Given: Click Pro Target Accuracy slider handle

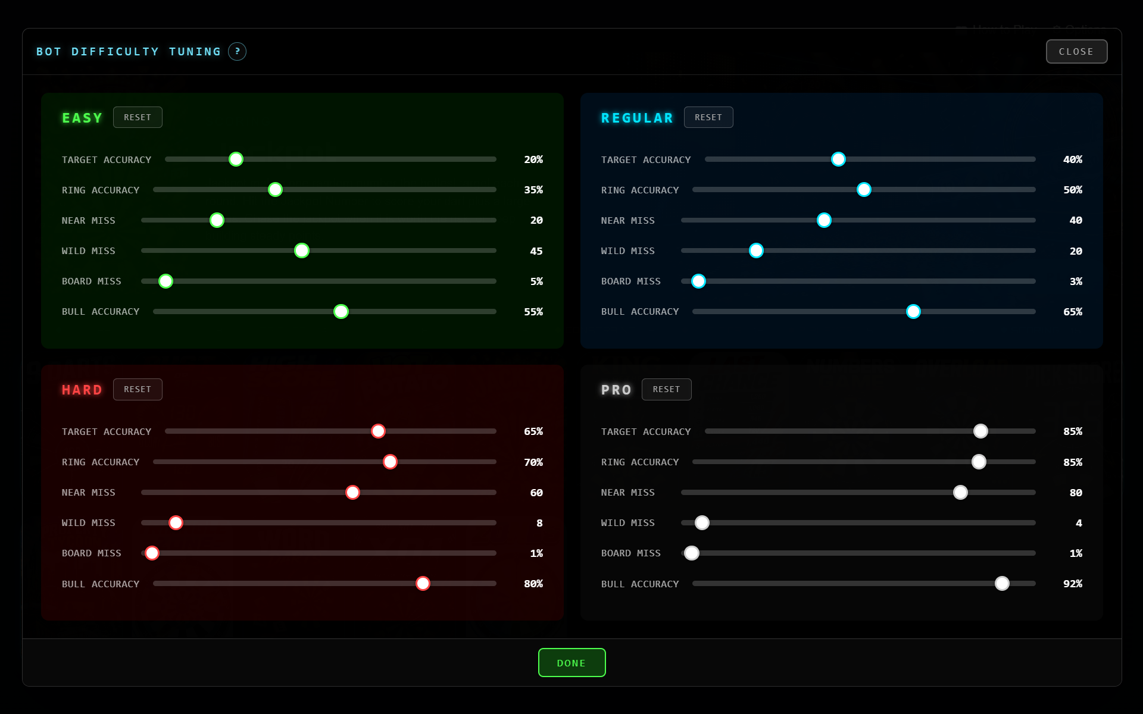Looking at the screenshot, I should point(980,431).
